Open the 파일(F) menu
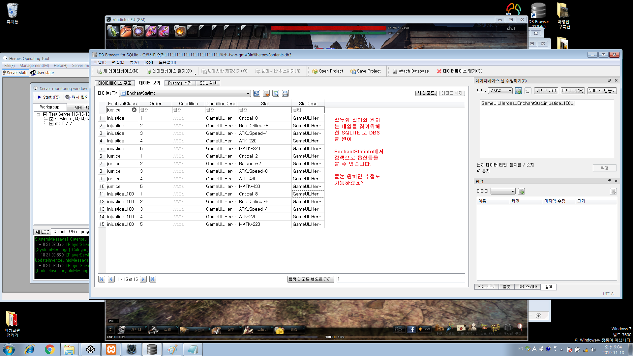This screenshot has width=633, height=356. (x=100, y=62)
